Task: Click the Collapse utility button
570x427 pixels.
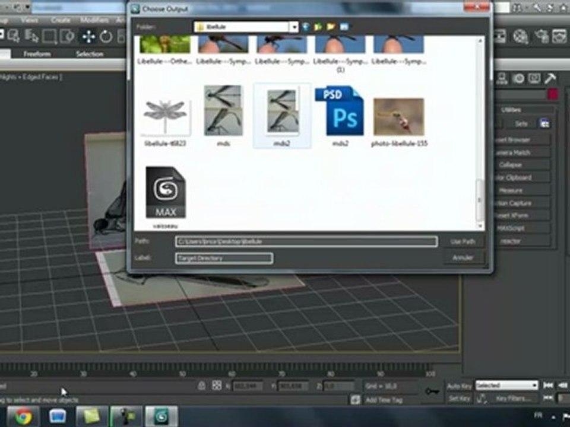Action: click(x=523, y=165)
